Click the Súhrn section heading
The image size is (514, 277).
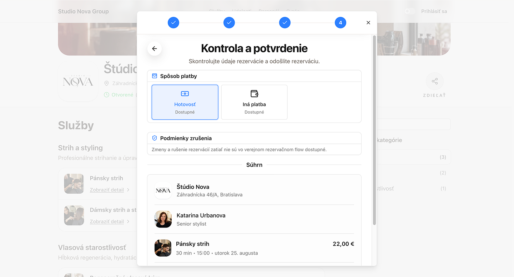click(x=254, y=165)
